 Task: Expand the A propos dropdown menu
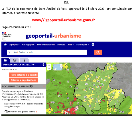coord(14,45)
